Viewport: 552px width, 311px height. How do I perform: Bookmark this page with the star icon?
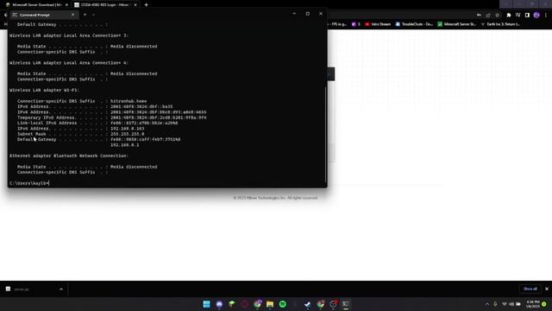point(497,16)
